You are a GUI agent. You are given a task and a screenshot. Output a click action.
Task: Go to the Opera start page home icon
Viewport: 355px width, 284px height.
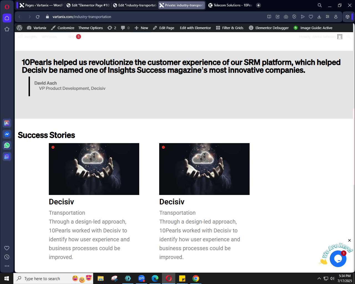(7, 18)
